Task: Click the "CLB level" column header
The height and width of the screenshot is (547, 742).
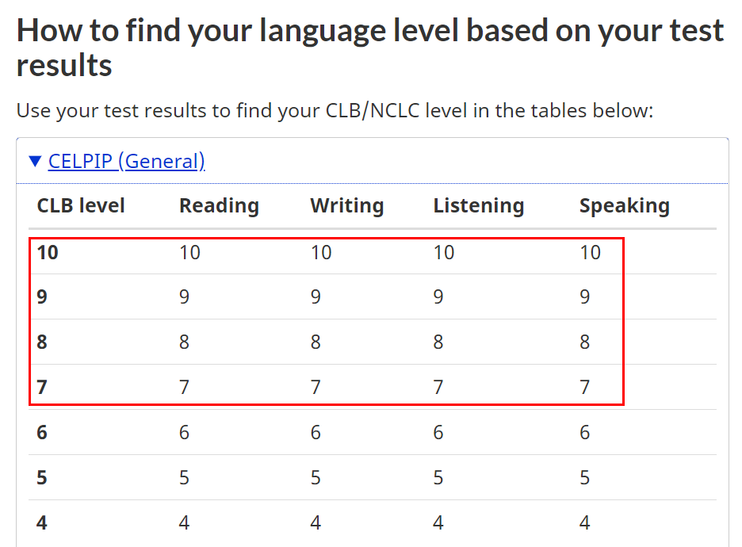Action: 81,206
